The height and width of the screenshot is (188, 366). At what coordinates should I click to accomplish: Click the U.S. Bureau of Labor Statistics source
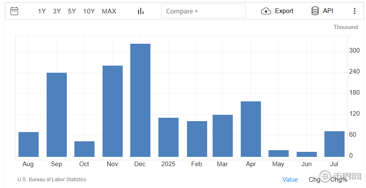[x=52, y=180]
